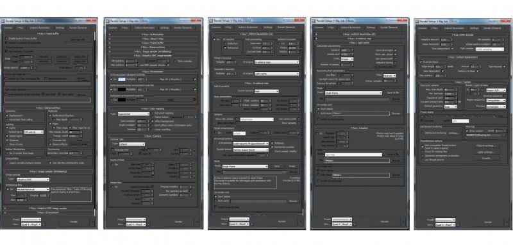513x245 pixels.
Task: Switch to Settings tab in DMC Sampler window
Action: coord(475,28)
